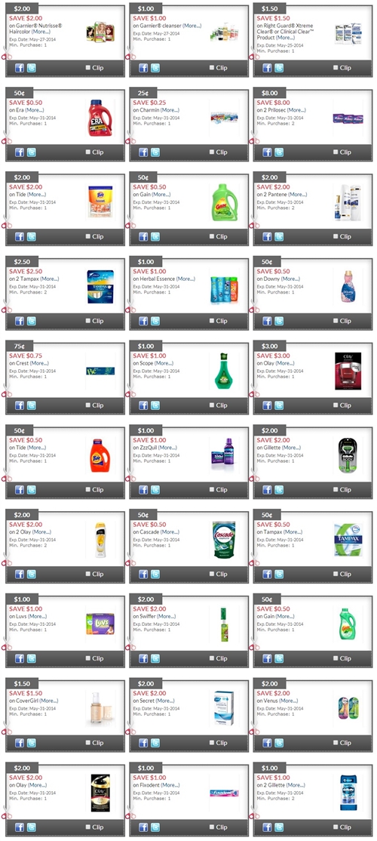
Task: Click the Tide orange bottle product image
Action: (100, 455)
